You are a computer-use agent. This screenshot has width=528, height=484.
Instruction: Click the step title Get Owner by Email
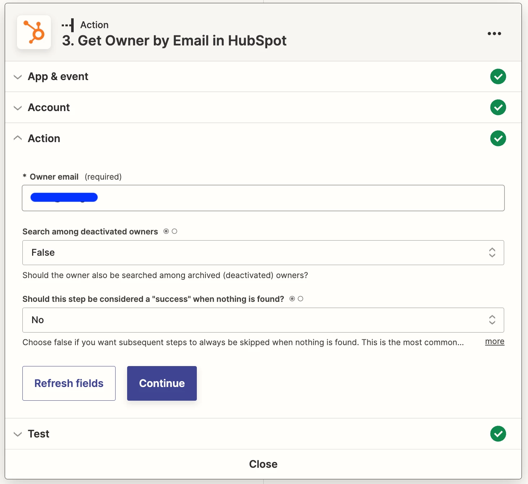point(174,41)
